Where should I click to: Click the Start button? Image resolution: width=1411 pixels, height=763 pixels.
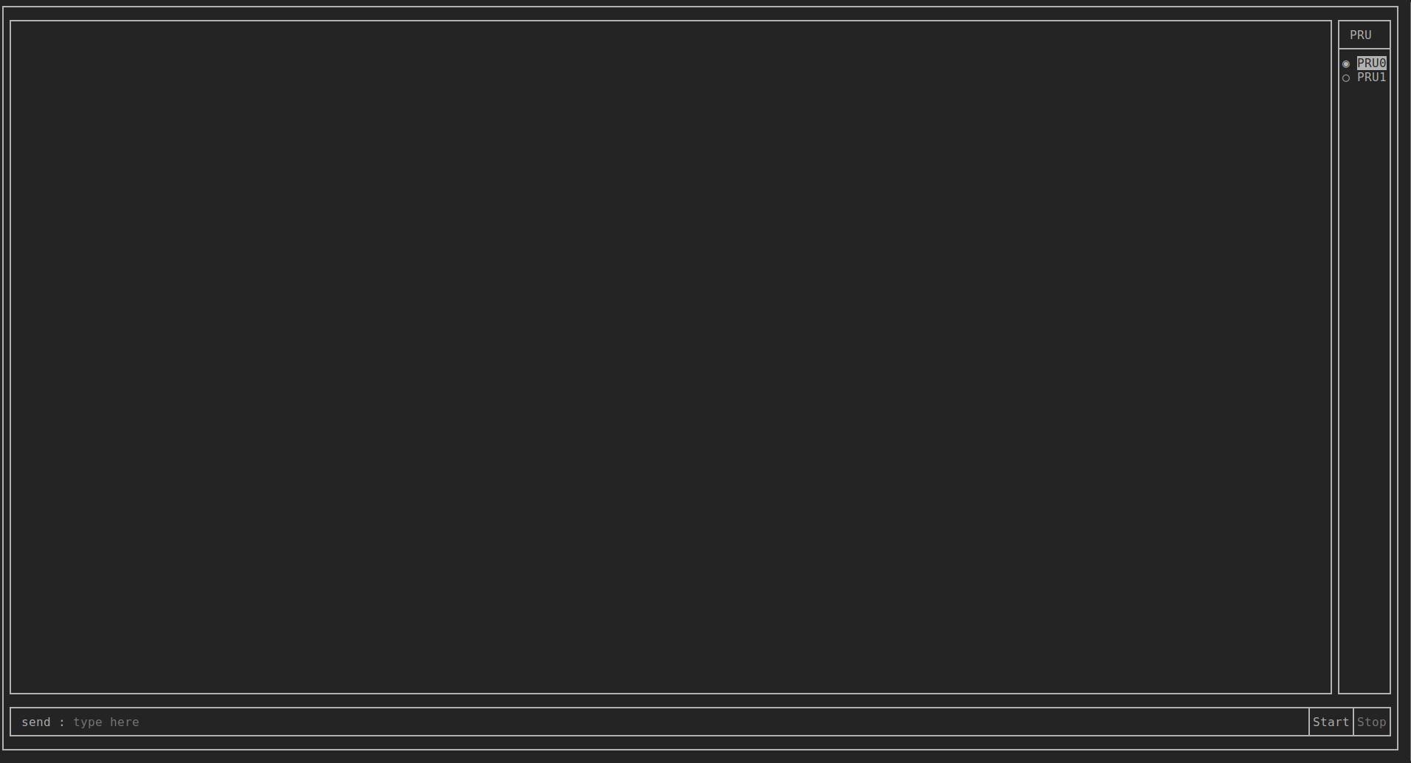(x=1331, y=722)
